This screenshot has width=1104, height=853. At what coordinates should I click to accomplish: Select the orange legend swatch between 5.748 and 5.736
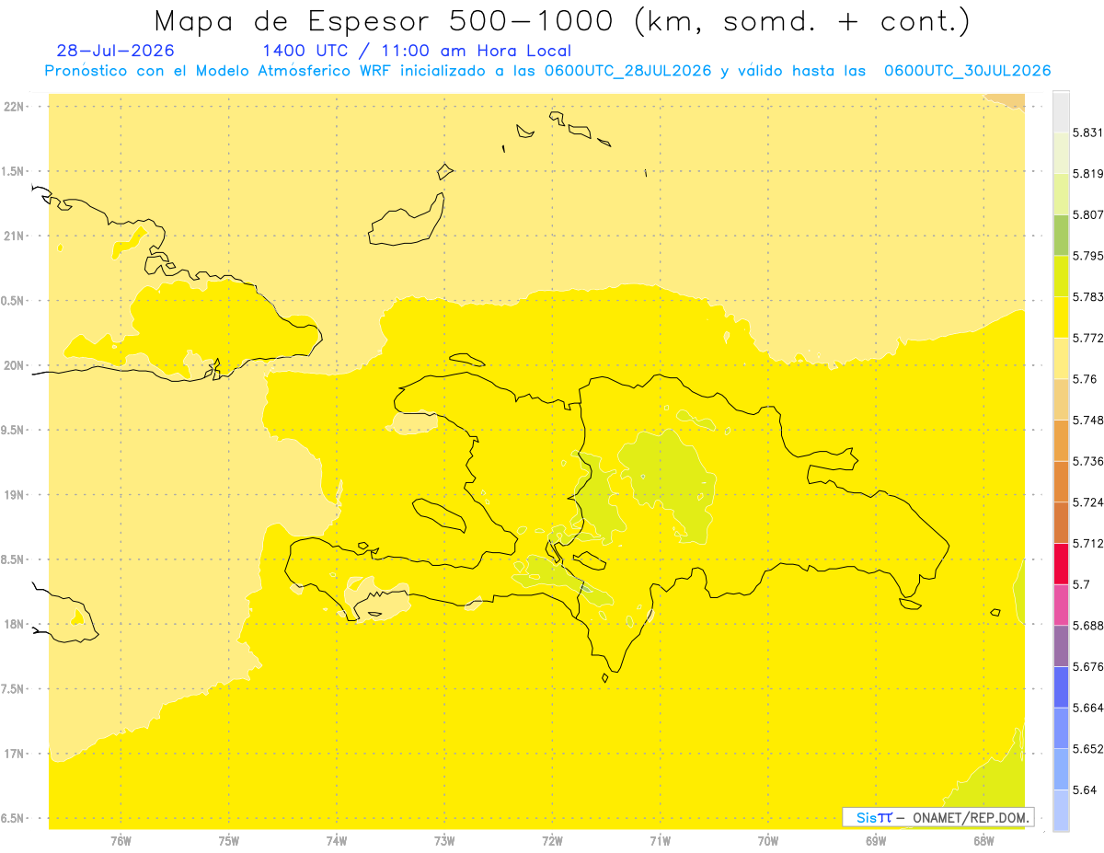click(1061, 440)
